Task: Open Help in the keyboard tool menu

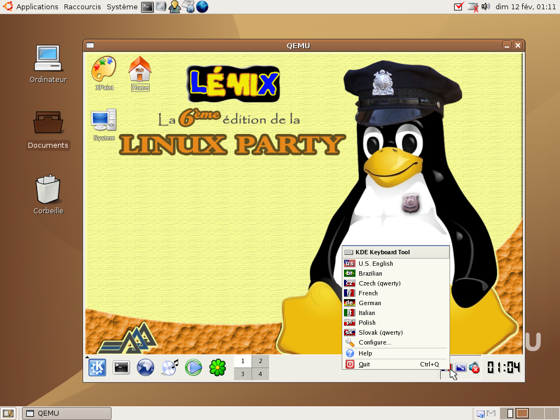Action: tap(395, 353)
